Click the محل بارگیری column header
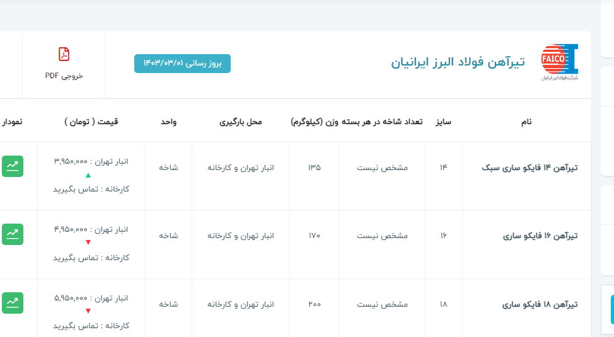The image size is (614, 337). 241,122
